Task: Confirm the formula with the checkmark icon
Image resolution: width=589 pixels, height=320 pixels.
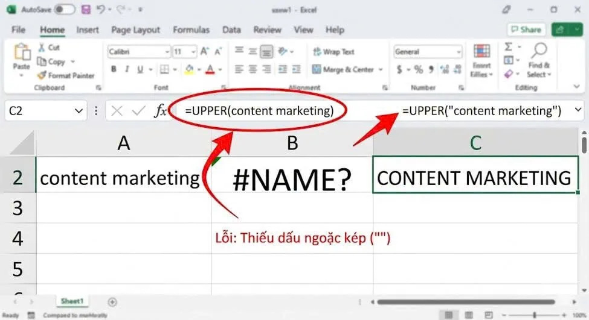Action: tap(138, 110)
